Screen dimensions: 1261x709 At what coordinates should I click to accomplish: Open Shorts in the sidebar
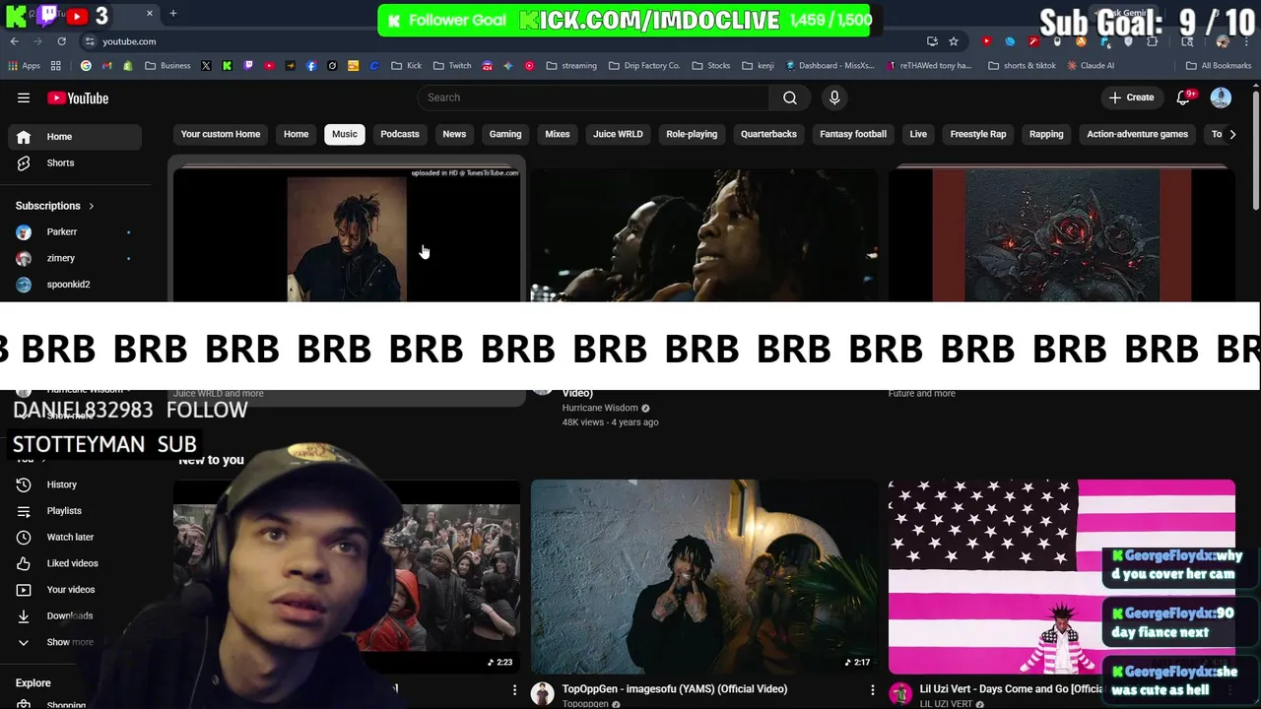(75, 162)
